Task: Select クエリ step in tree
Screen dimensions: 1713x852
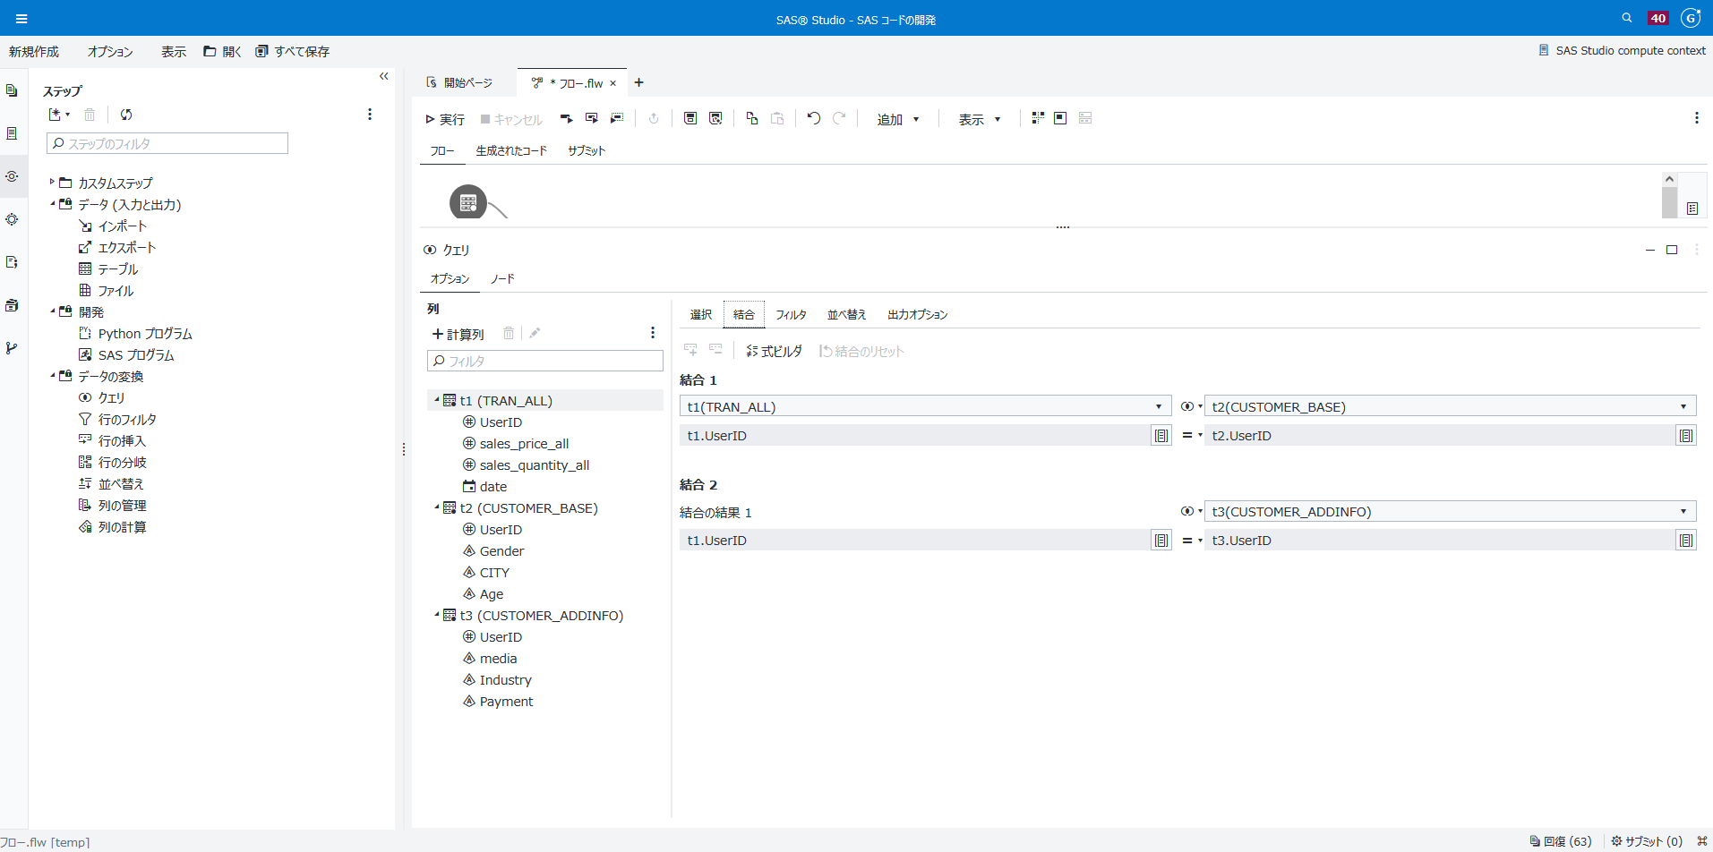Action: (x=111, y=397)
